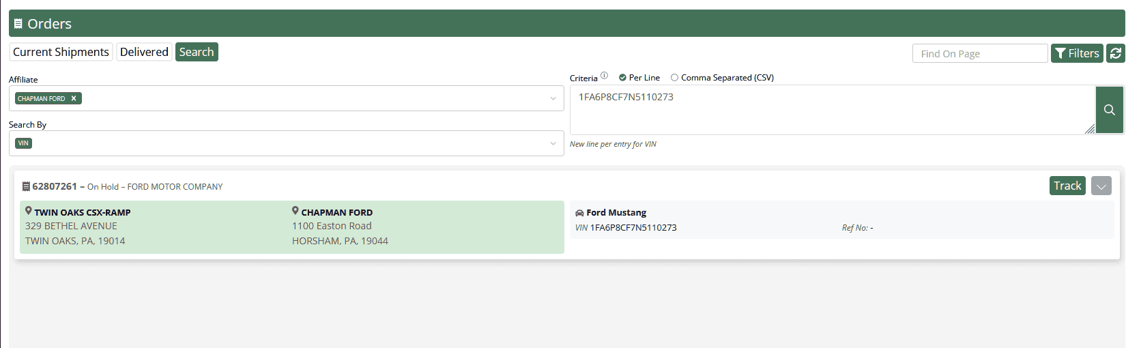Switch to the Current Shipments tab

pos(61,52)
